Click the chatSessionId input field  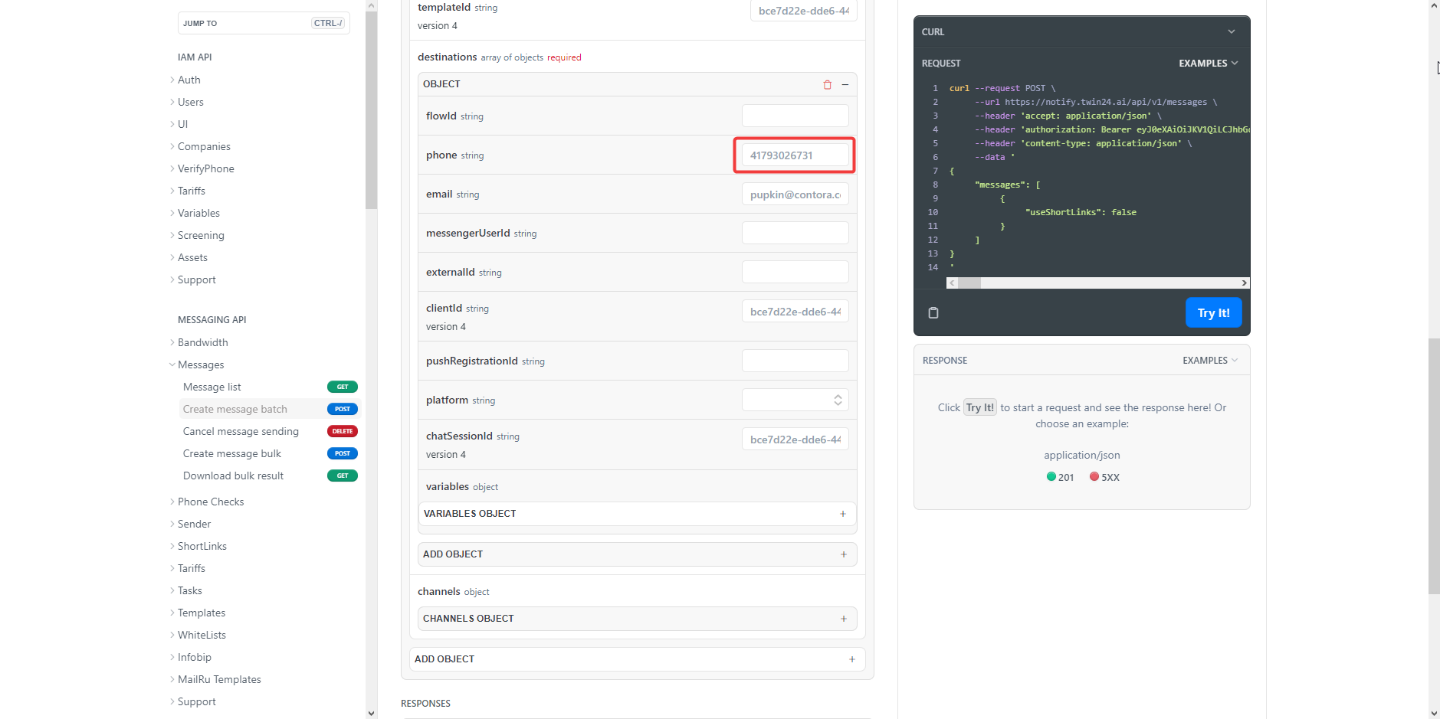[795, 439]
